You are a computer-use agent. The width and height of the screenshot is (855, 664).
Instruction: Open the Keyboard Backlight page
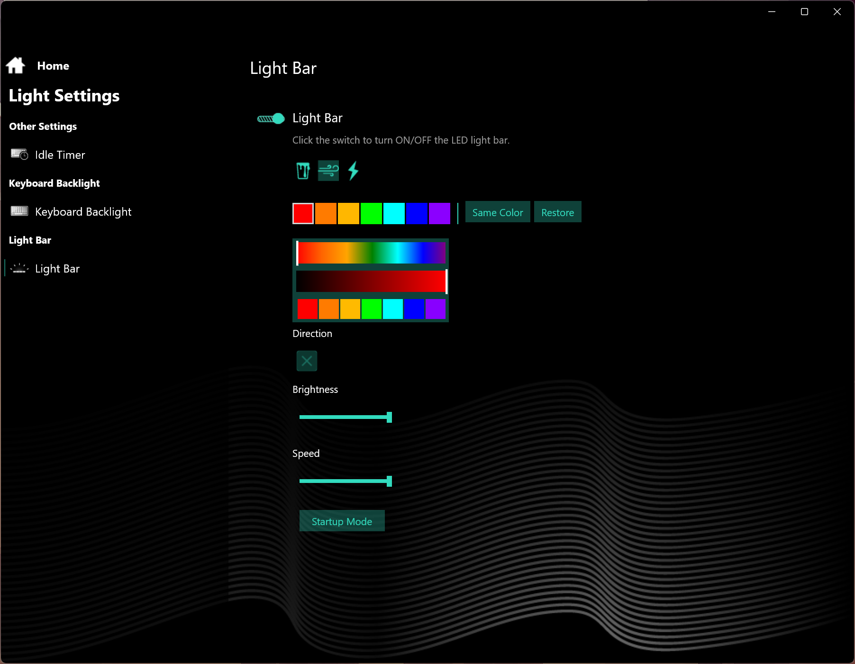83,212
